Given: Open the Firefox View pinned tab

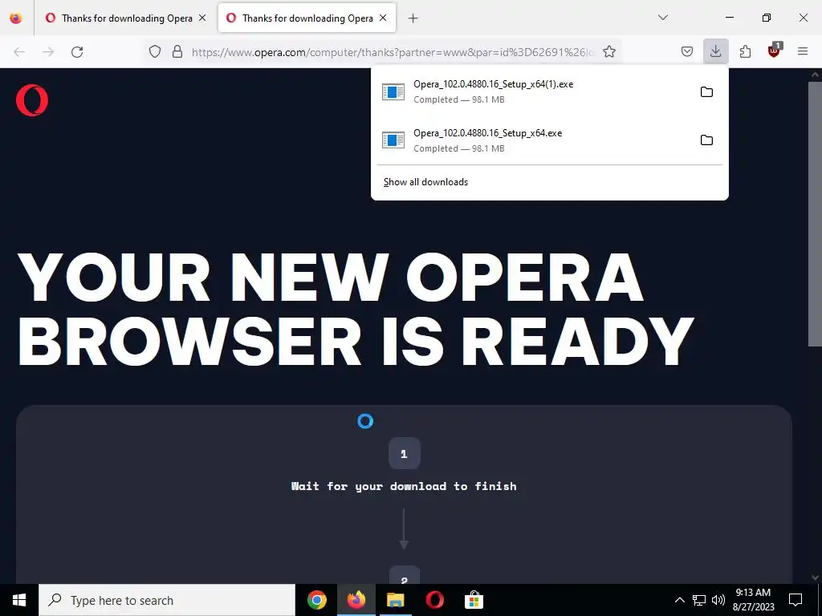Looking at the screenshot, I should (16, 18).
